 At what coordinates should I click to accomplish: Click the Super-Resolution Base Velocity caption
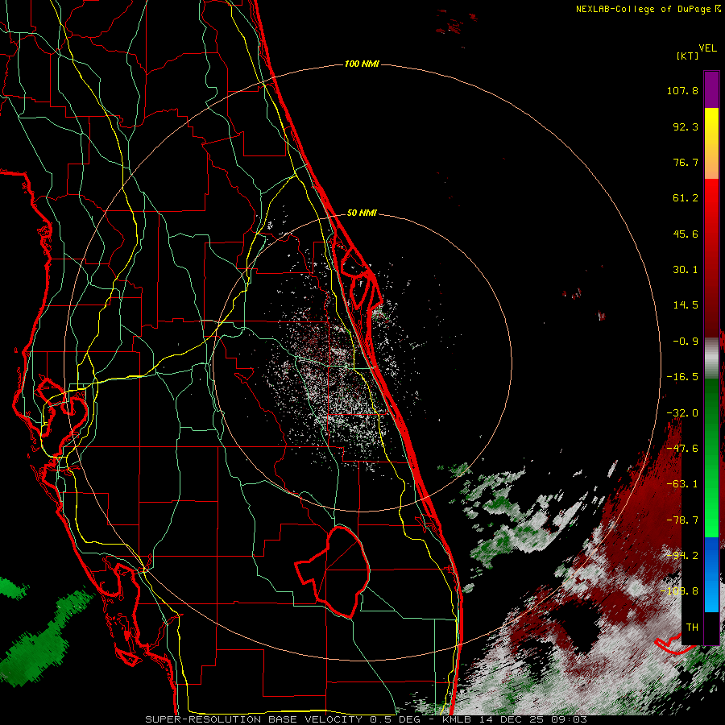click(x=366, y=719)
